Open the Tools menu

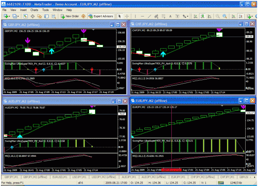pyautogui.click(x=45, y=10)
